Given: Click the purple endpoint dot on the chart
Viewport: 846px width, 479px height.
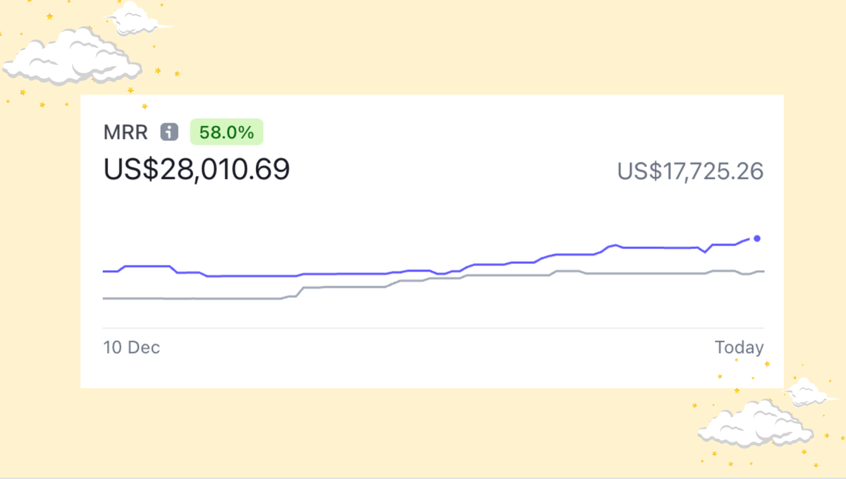Looking at the screenshot, I should (x=757, y=238).
